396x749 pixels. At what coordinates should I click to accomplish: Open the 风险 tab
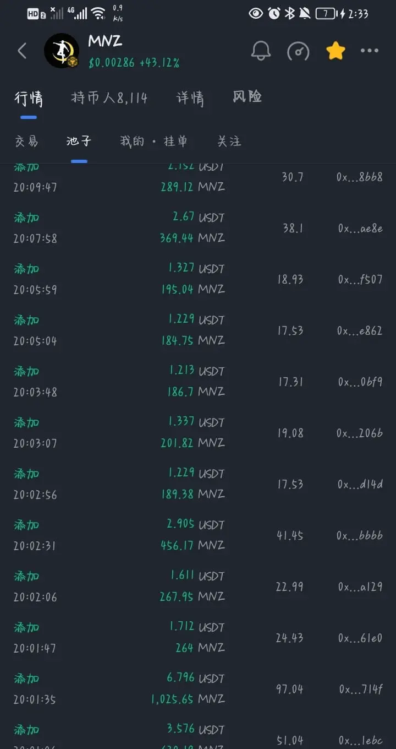point(247,97)
